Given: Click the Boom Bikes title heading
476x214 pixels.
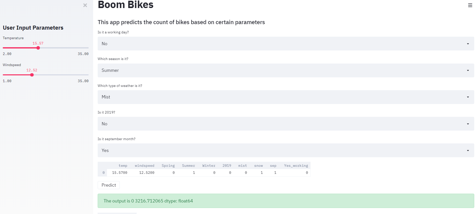Looking at the screenshot, I should point(125,5).
